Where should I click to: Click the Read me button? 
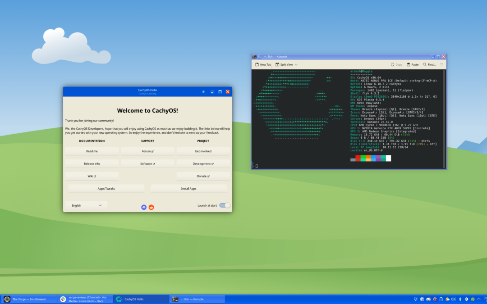click(92, 150)
